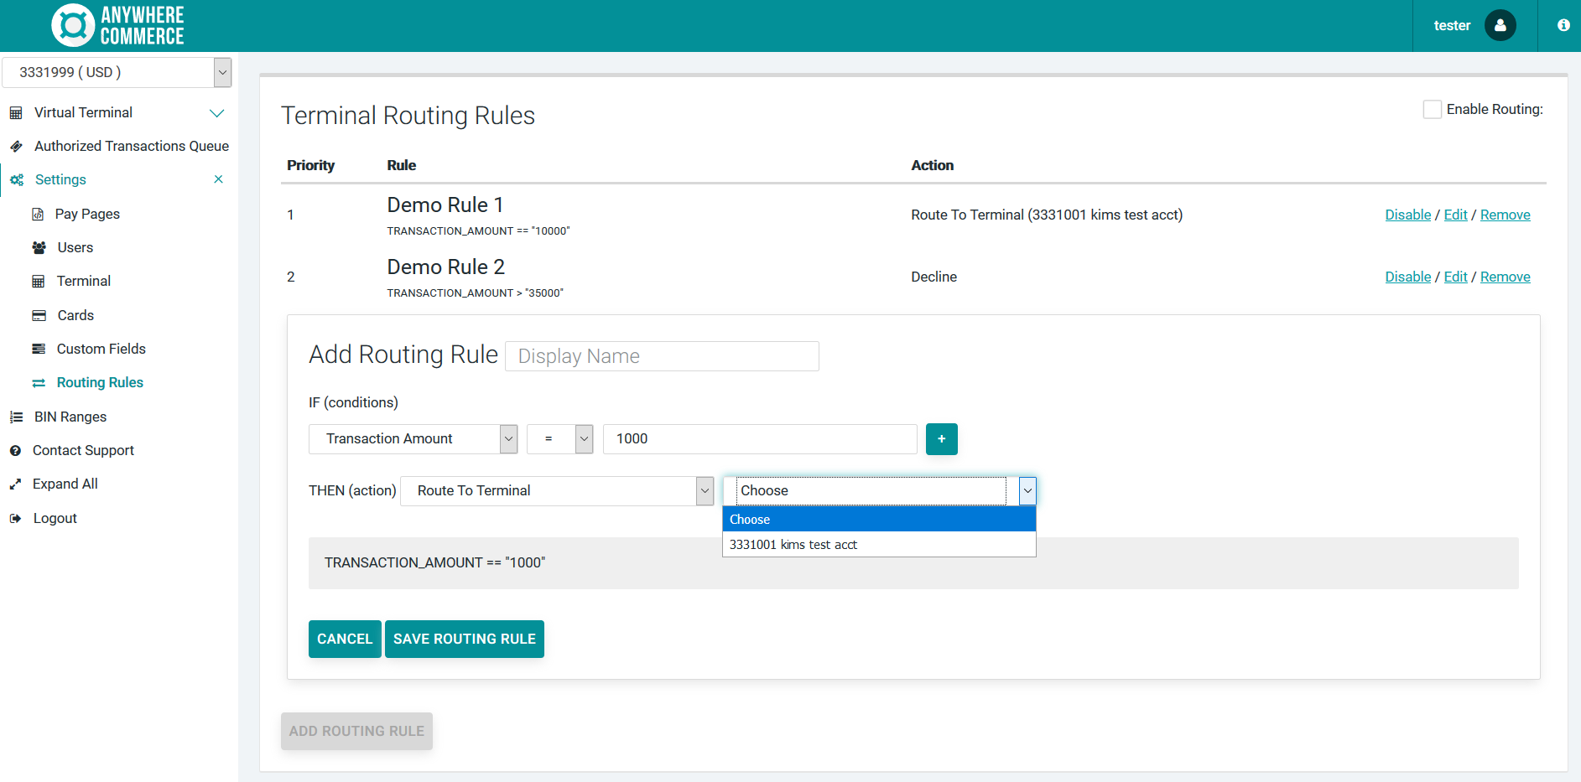The width and height of the screenshot is (1581, 782).
Task: Select the highlighted Choose option in list
Action: [879, 520]
